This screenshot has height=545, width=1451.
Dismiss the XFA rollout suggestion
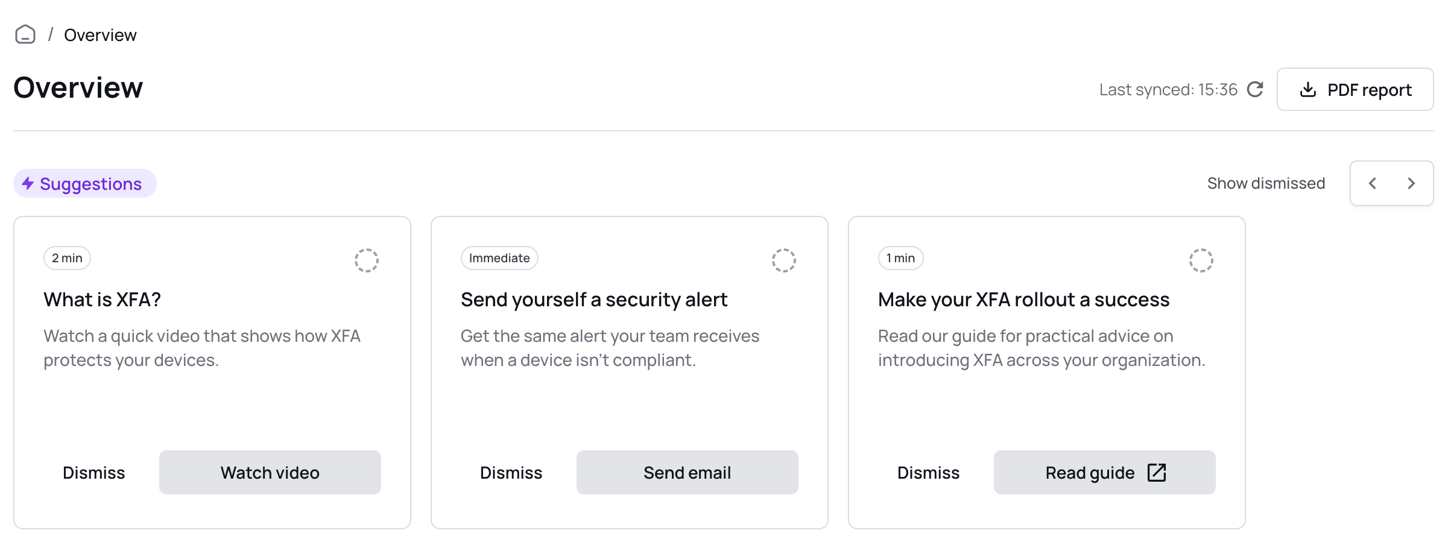(929, 473)
